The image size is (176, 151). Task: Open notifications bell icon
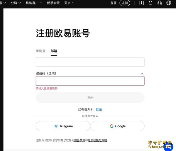[150, 3]
